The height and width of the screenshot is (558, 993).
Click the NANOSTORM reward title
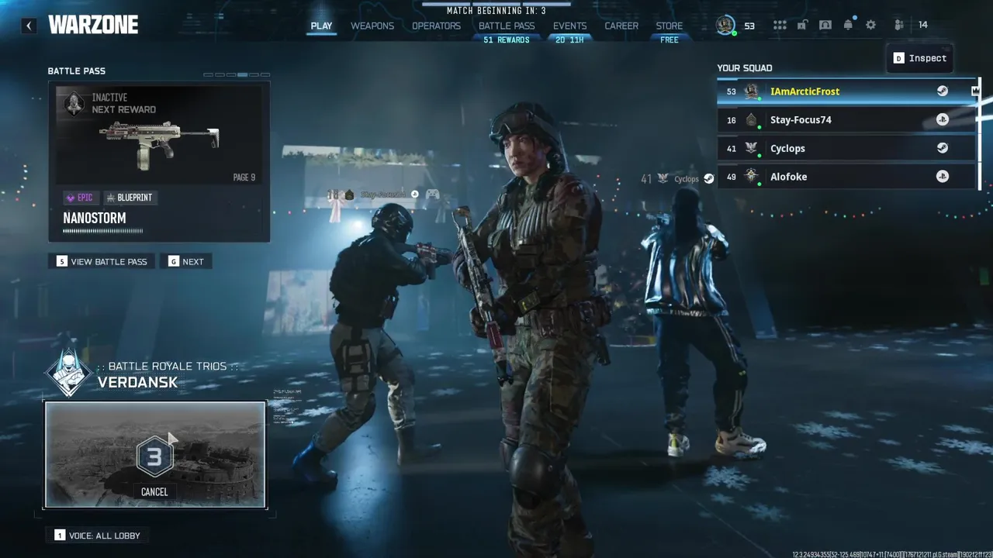click(x=94, y=218)
